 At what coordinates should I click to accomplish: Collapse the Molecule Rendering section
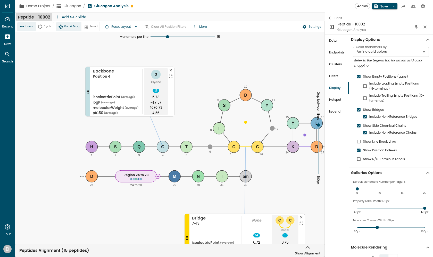(428, 247)
